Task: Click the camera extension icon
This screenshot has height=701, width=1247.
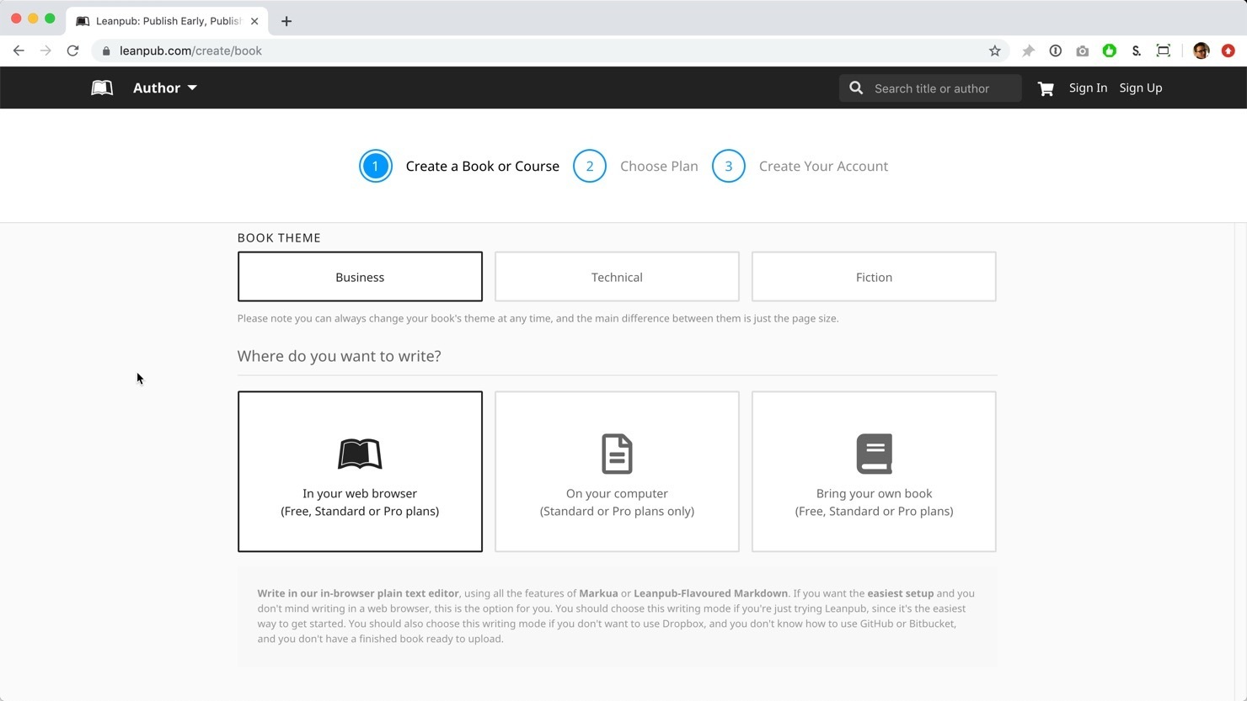Action: coord(1082,50)
